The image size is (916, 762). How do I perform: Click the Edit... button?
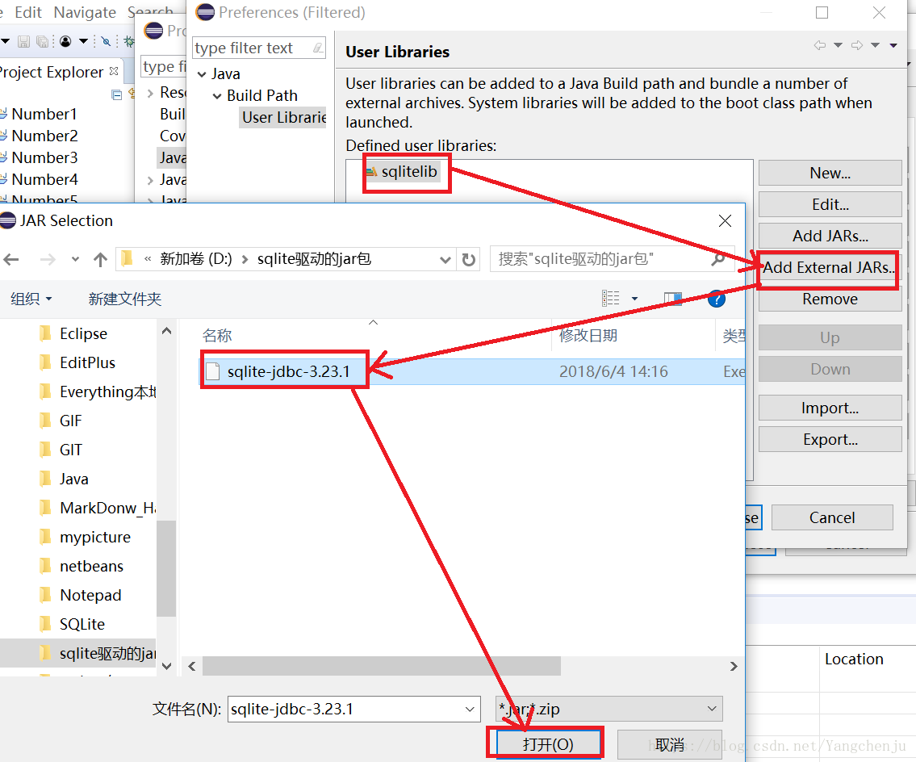pos(830,204)
